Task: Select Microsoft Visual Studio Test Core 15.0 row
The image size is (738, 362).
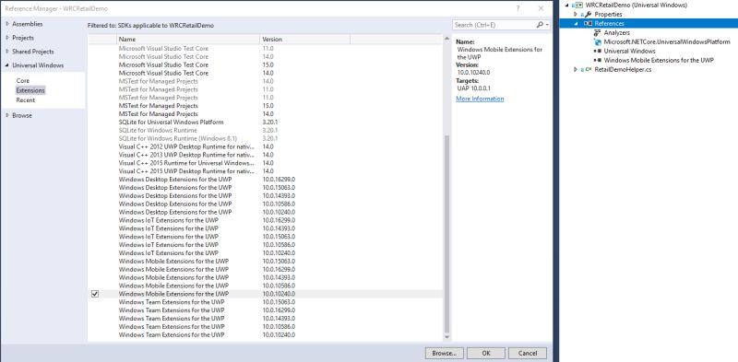Action: tap(266, 64)
